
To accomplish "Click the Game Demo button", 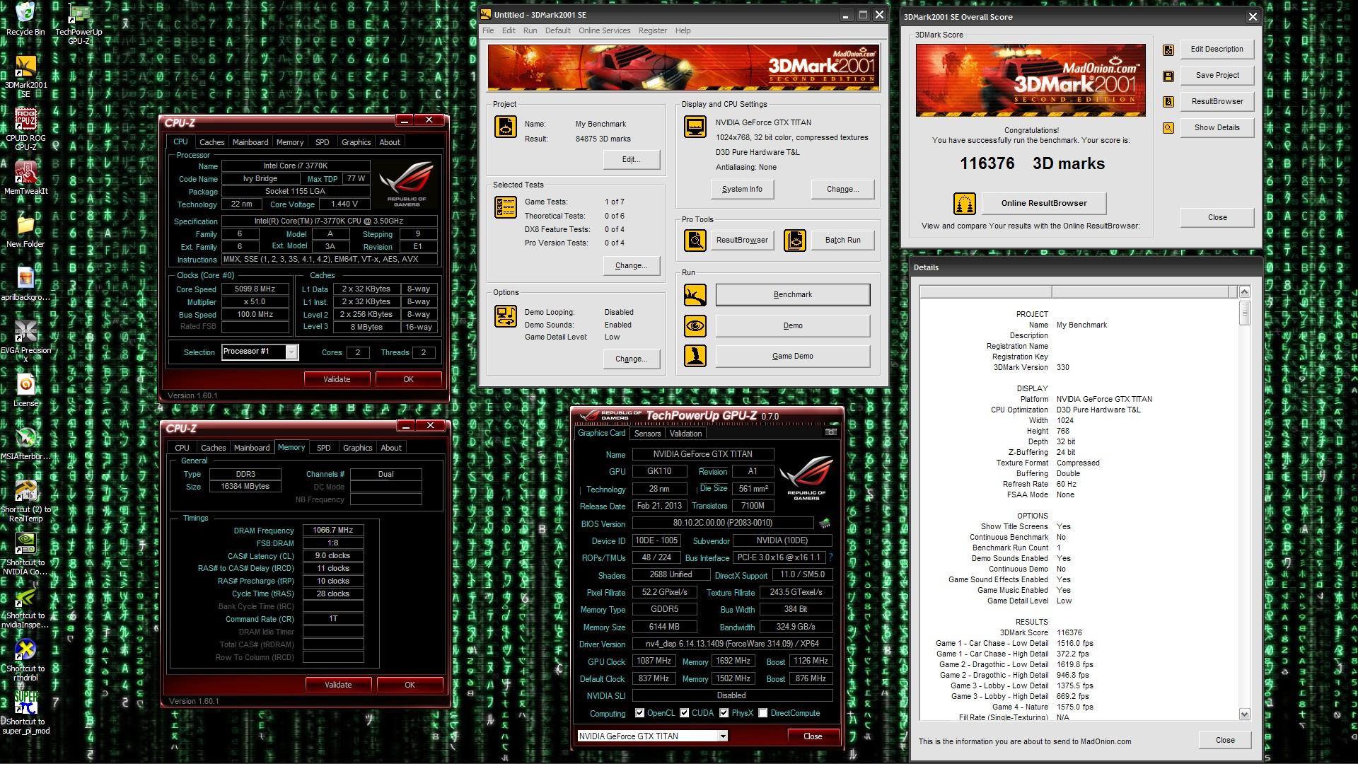I will click(x=793, y=356).
